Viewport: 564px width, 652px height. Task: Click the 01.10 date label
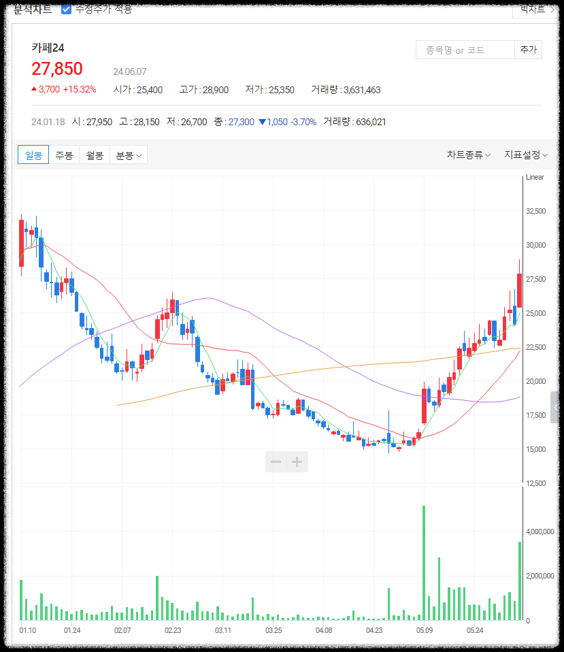(27, 630)
